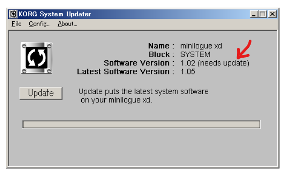284x173 pixels.
Task: Click the empty update progress bar
Action: 141,124
